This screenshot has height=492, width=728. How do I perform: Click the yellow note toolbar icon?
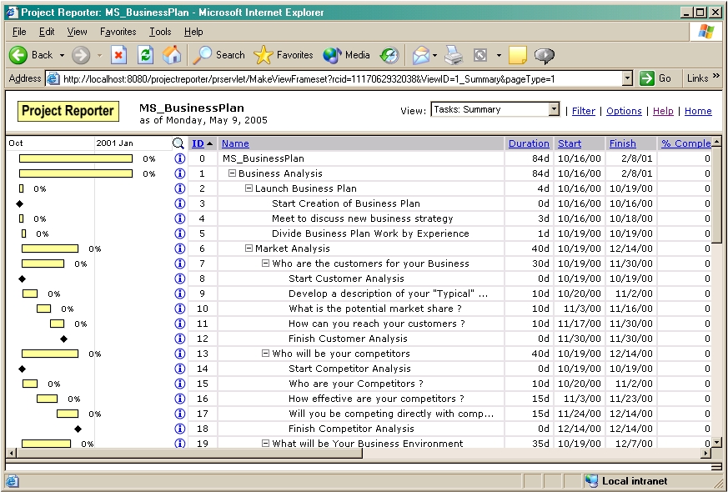[x=518, y=55]
